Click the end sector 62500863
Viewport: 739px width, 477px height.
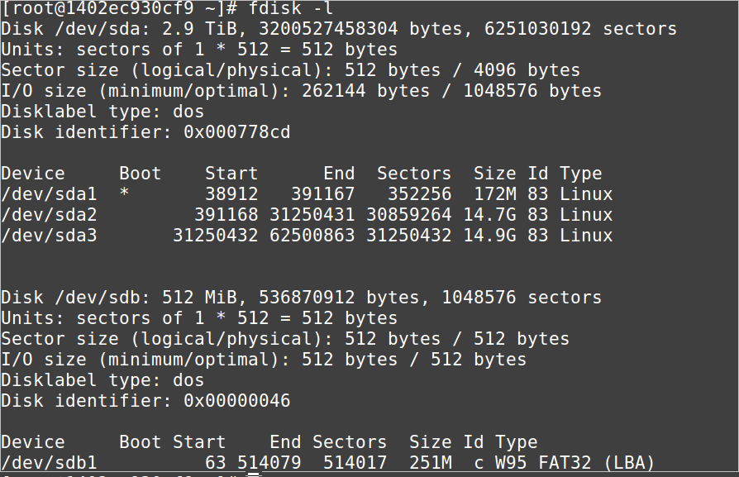312,236
